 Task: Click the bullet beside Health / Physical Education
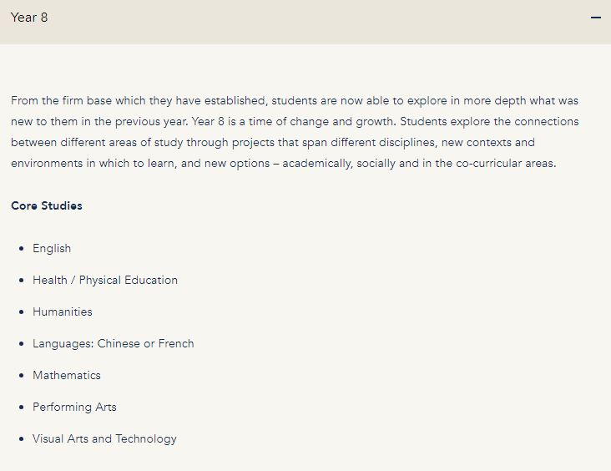(x=22, y=281)
